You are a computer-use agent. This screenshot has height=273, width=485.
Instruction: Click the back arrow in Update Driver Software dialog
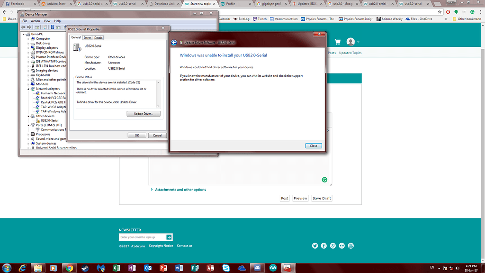(175, 42)
